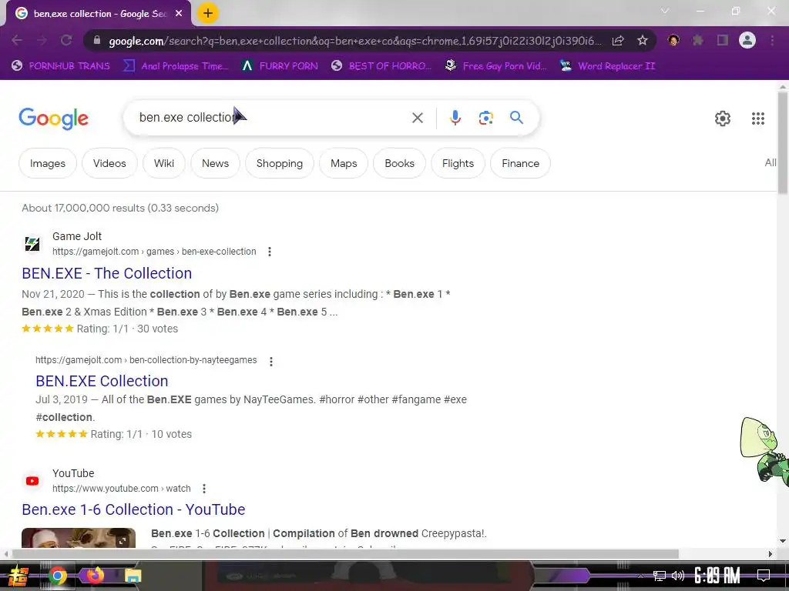Click the lock icon in the address bar
The image size is (789, 591).
(x=97, y=41)
